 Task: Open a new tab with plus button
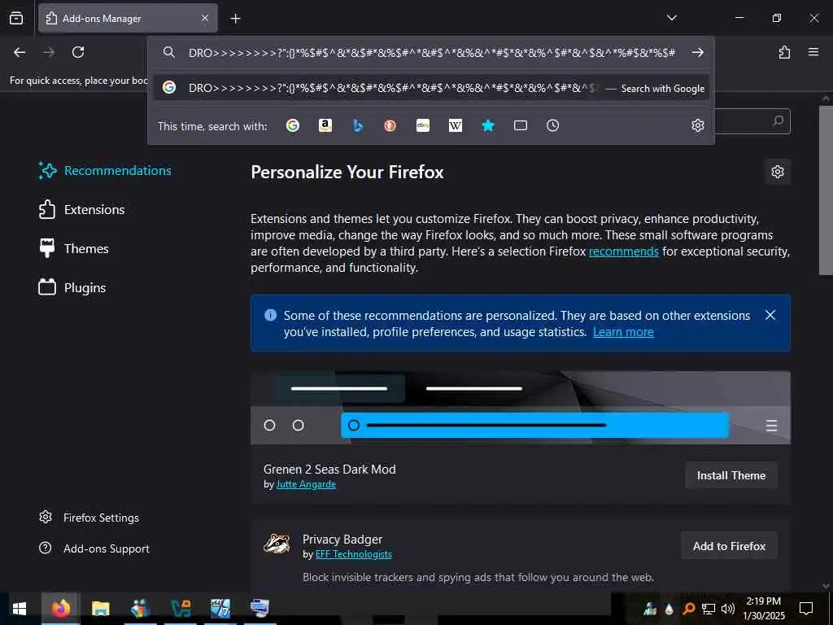(235, 19)
